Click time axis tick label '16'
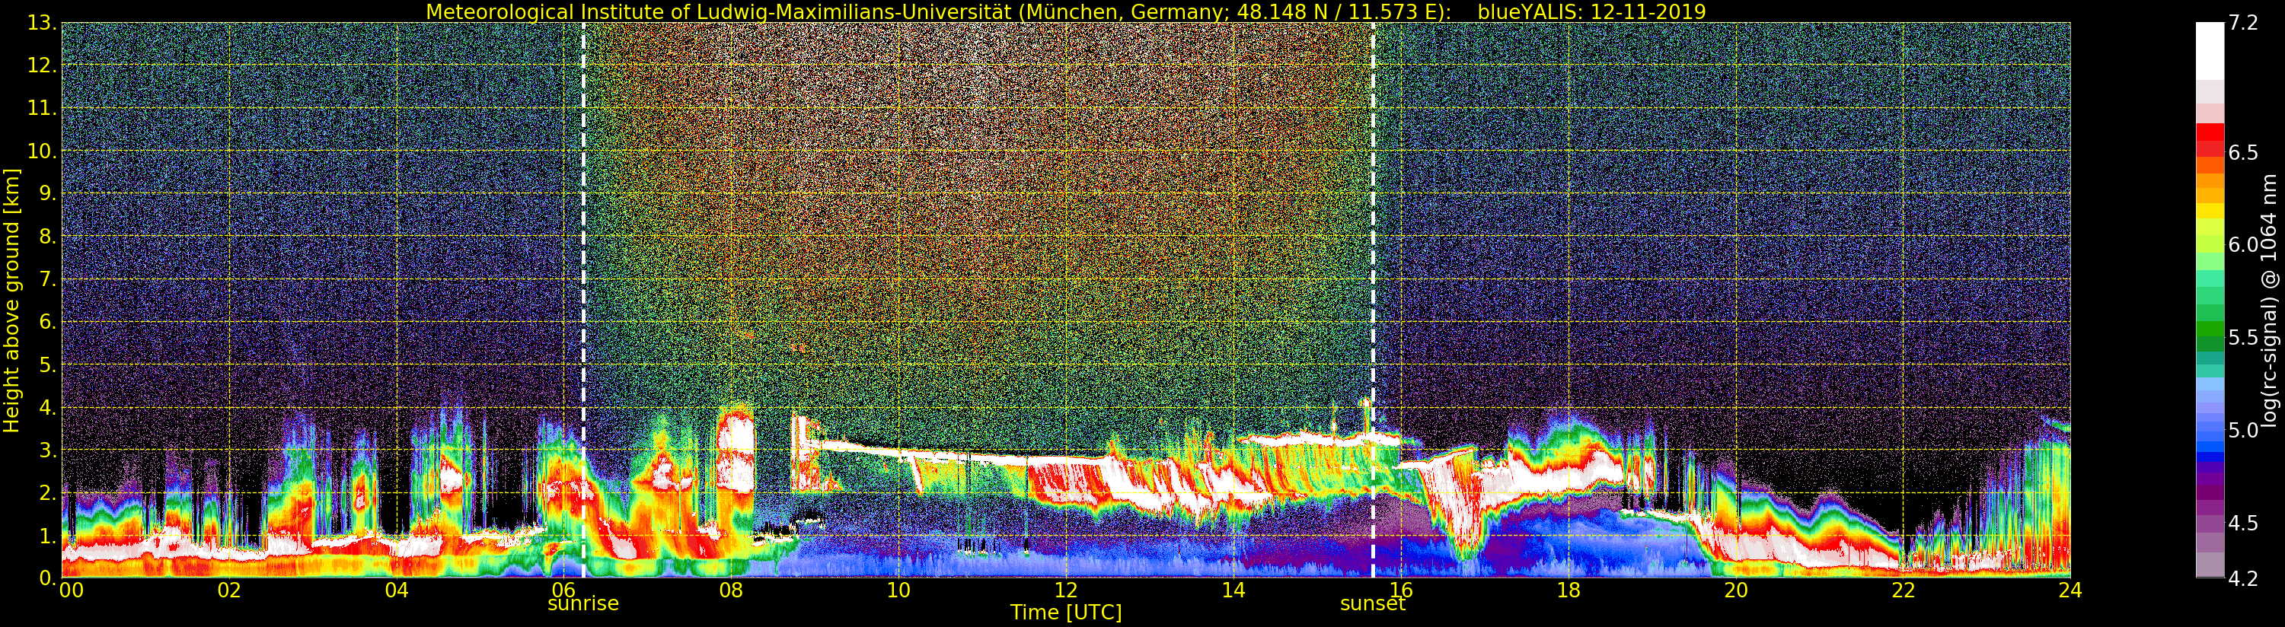This screenshot has height=627, width=2285. [1401, 590]
